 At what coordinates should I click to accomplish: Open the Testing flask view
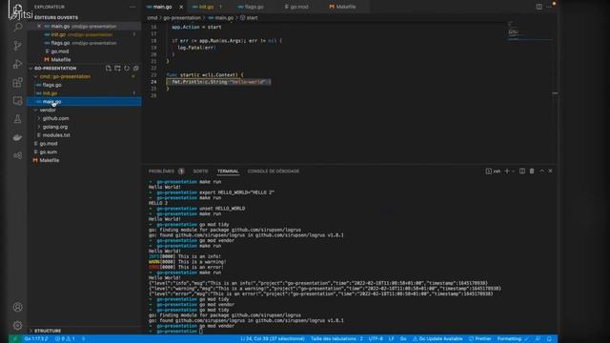point(17,119)
